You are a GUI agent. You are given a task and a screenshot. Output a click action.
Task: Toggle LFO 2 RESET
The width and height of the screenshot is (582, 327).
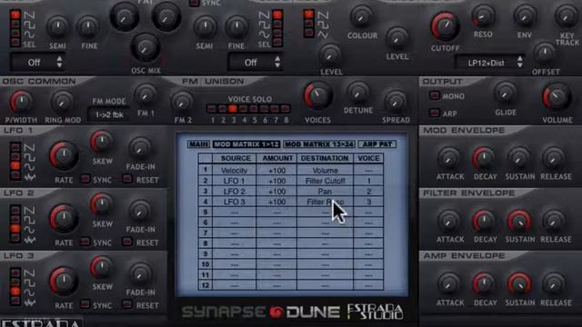(127, 242)
